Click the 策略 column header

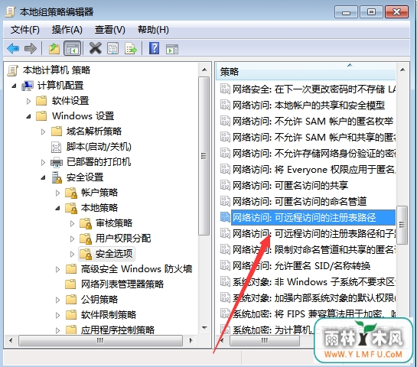(x=306, y=72)
